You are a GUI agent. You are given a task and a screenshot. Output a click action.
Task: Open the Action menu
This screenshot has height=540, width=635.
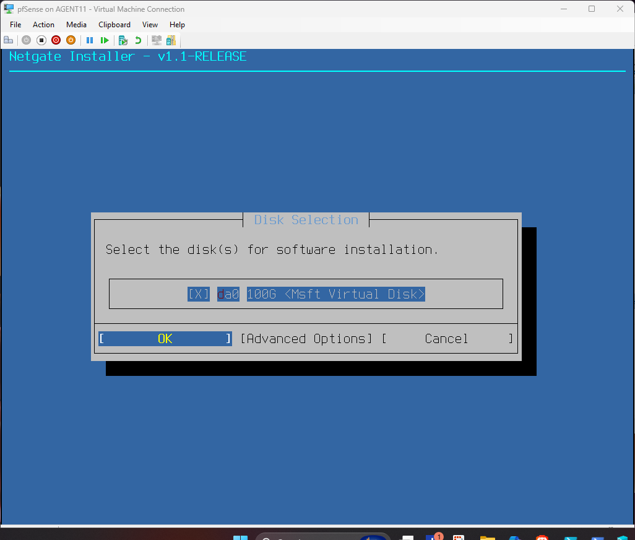43,25
